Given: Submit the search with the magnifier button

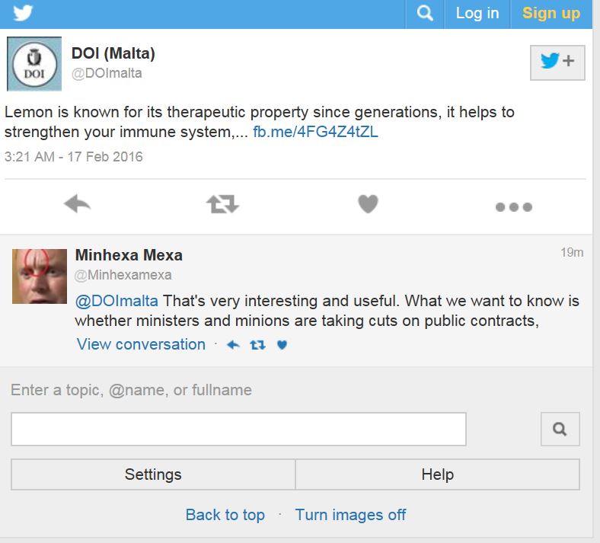Looking at the screenshot, I should click(560, 430).
